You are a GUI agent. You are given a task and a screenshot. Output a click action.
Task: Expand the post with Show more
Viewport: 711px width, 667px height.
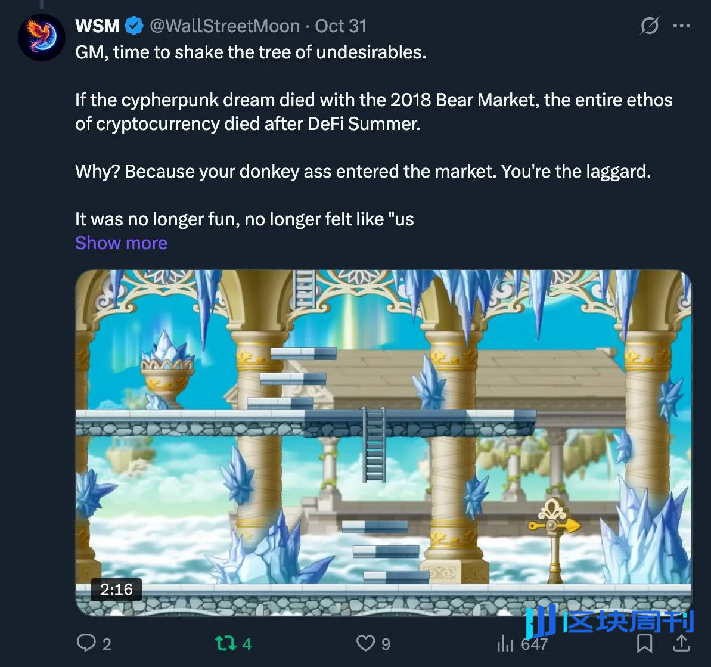pos(121,243)
